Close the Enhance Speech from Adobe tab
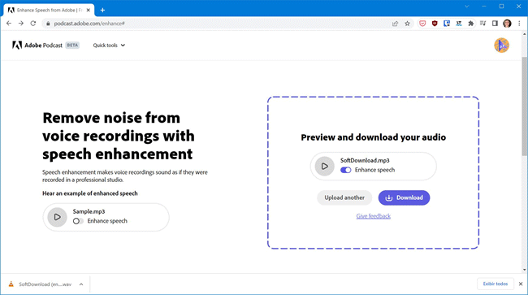Image resolution: width=528 pixels, height=295 pixels. coord(89,10)
